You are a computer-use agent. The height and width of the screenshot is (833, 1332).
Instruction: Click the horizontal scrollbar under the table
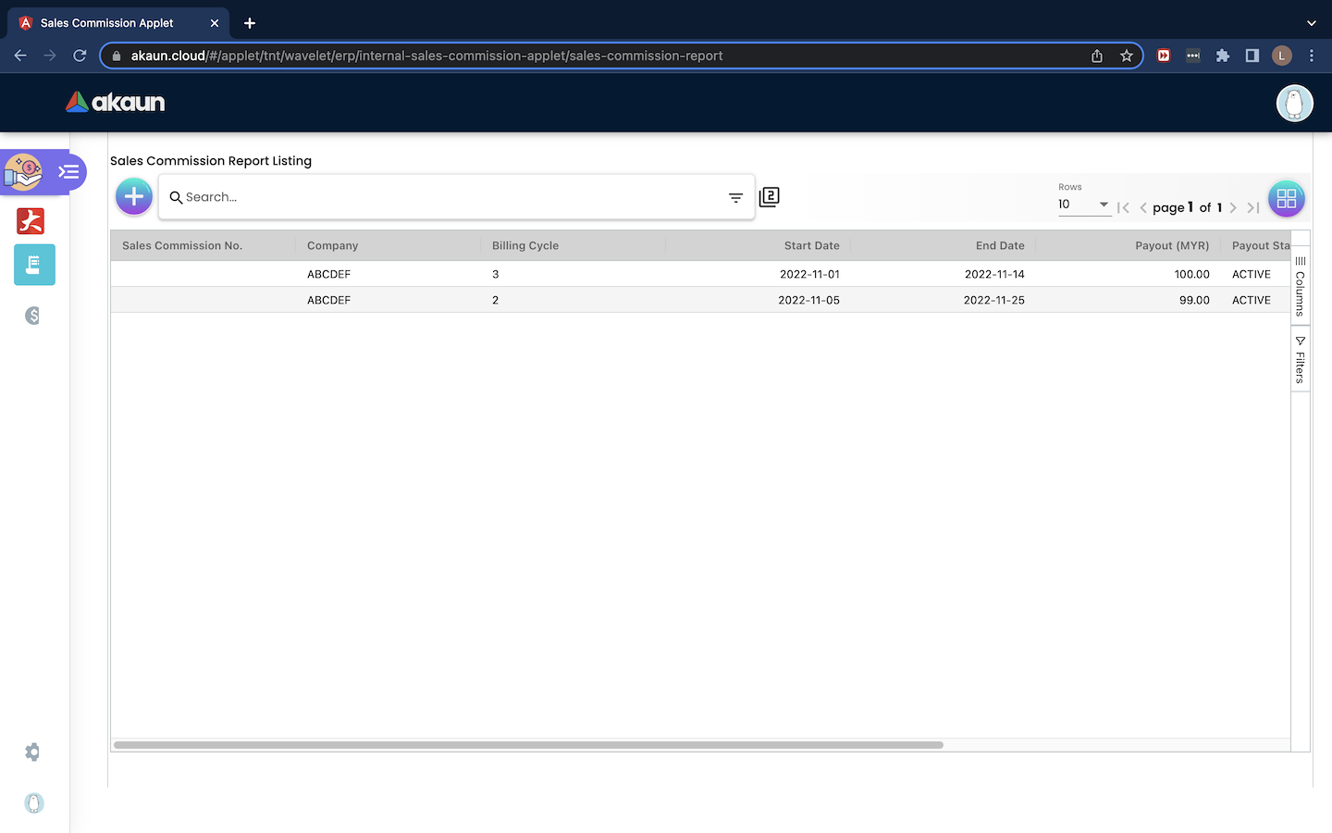coord(528,745)
